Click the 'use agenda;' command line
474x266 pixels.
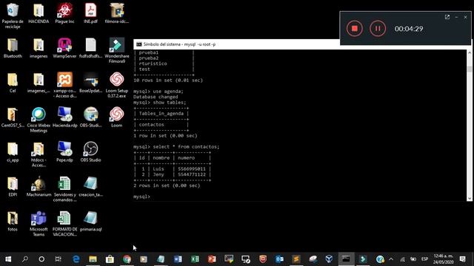pyautogui.click(x=158, y=92)
